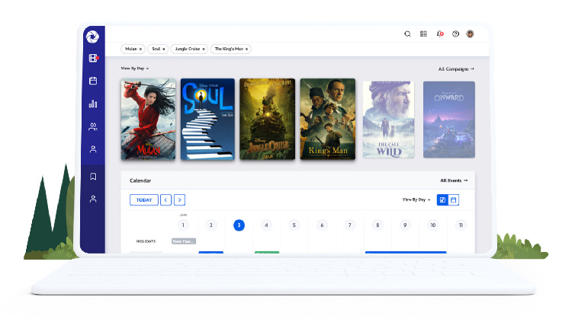The image size is (572, 319).
Task: Open the bar chart analytics sidebar icon
Action: point(93,104)
